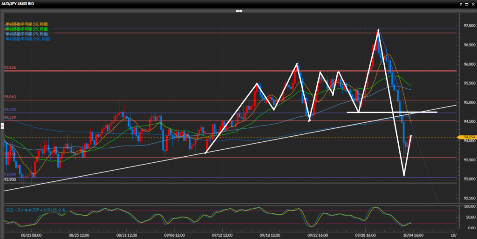Select the 95.826 horizontal resistance line label

[10, 68]
